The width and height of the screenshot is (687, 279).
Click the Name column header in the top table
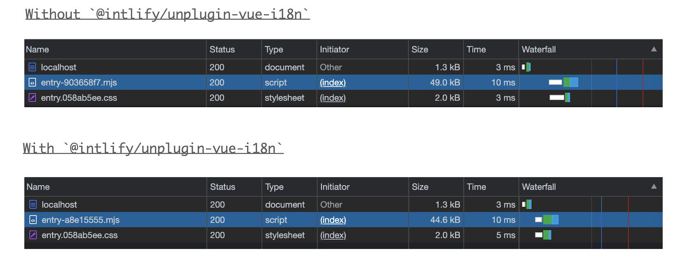37,49
